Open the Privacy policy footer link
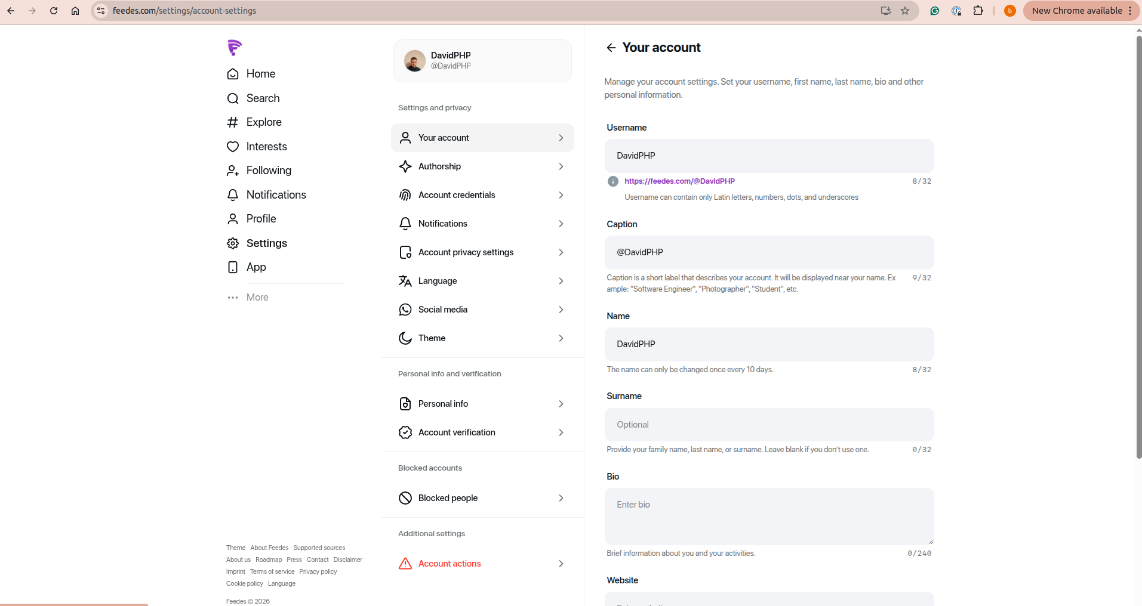1142x606 pixels. [318, 571]
